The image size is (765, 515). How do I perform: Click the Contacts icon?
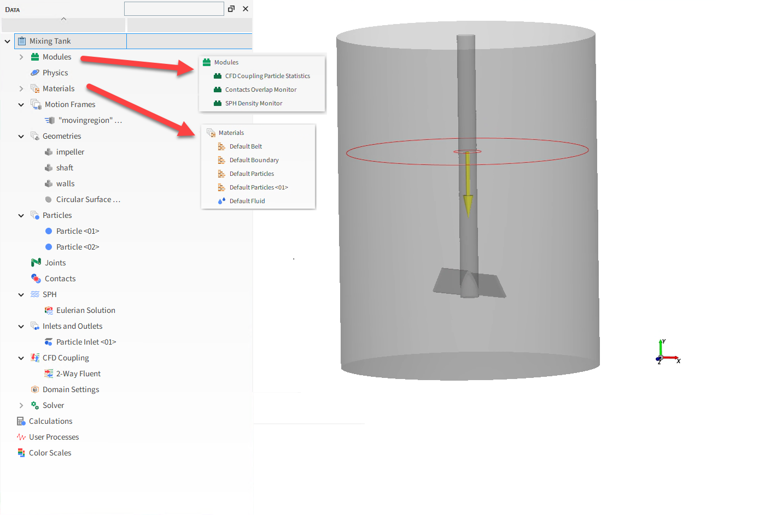[36, 279]
